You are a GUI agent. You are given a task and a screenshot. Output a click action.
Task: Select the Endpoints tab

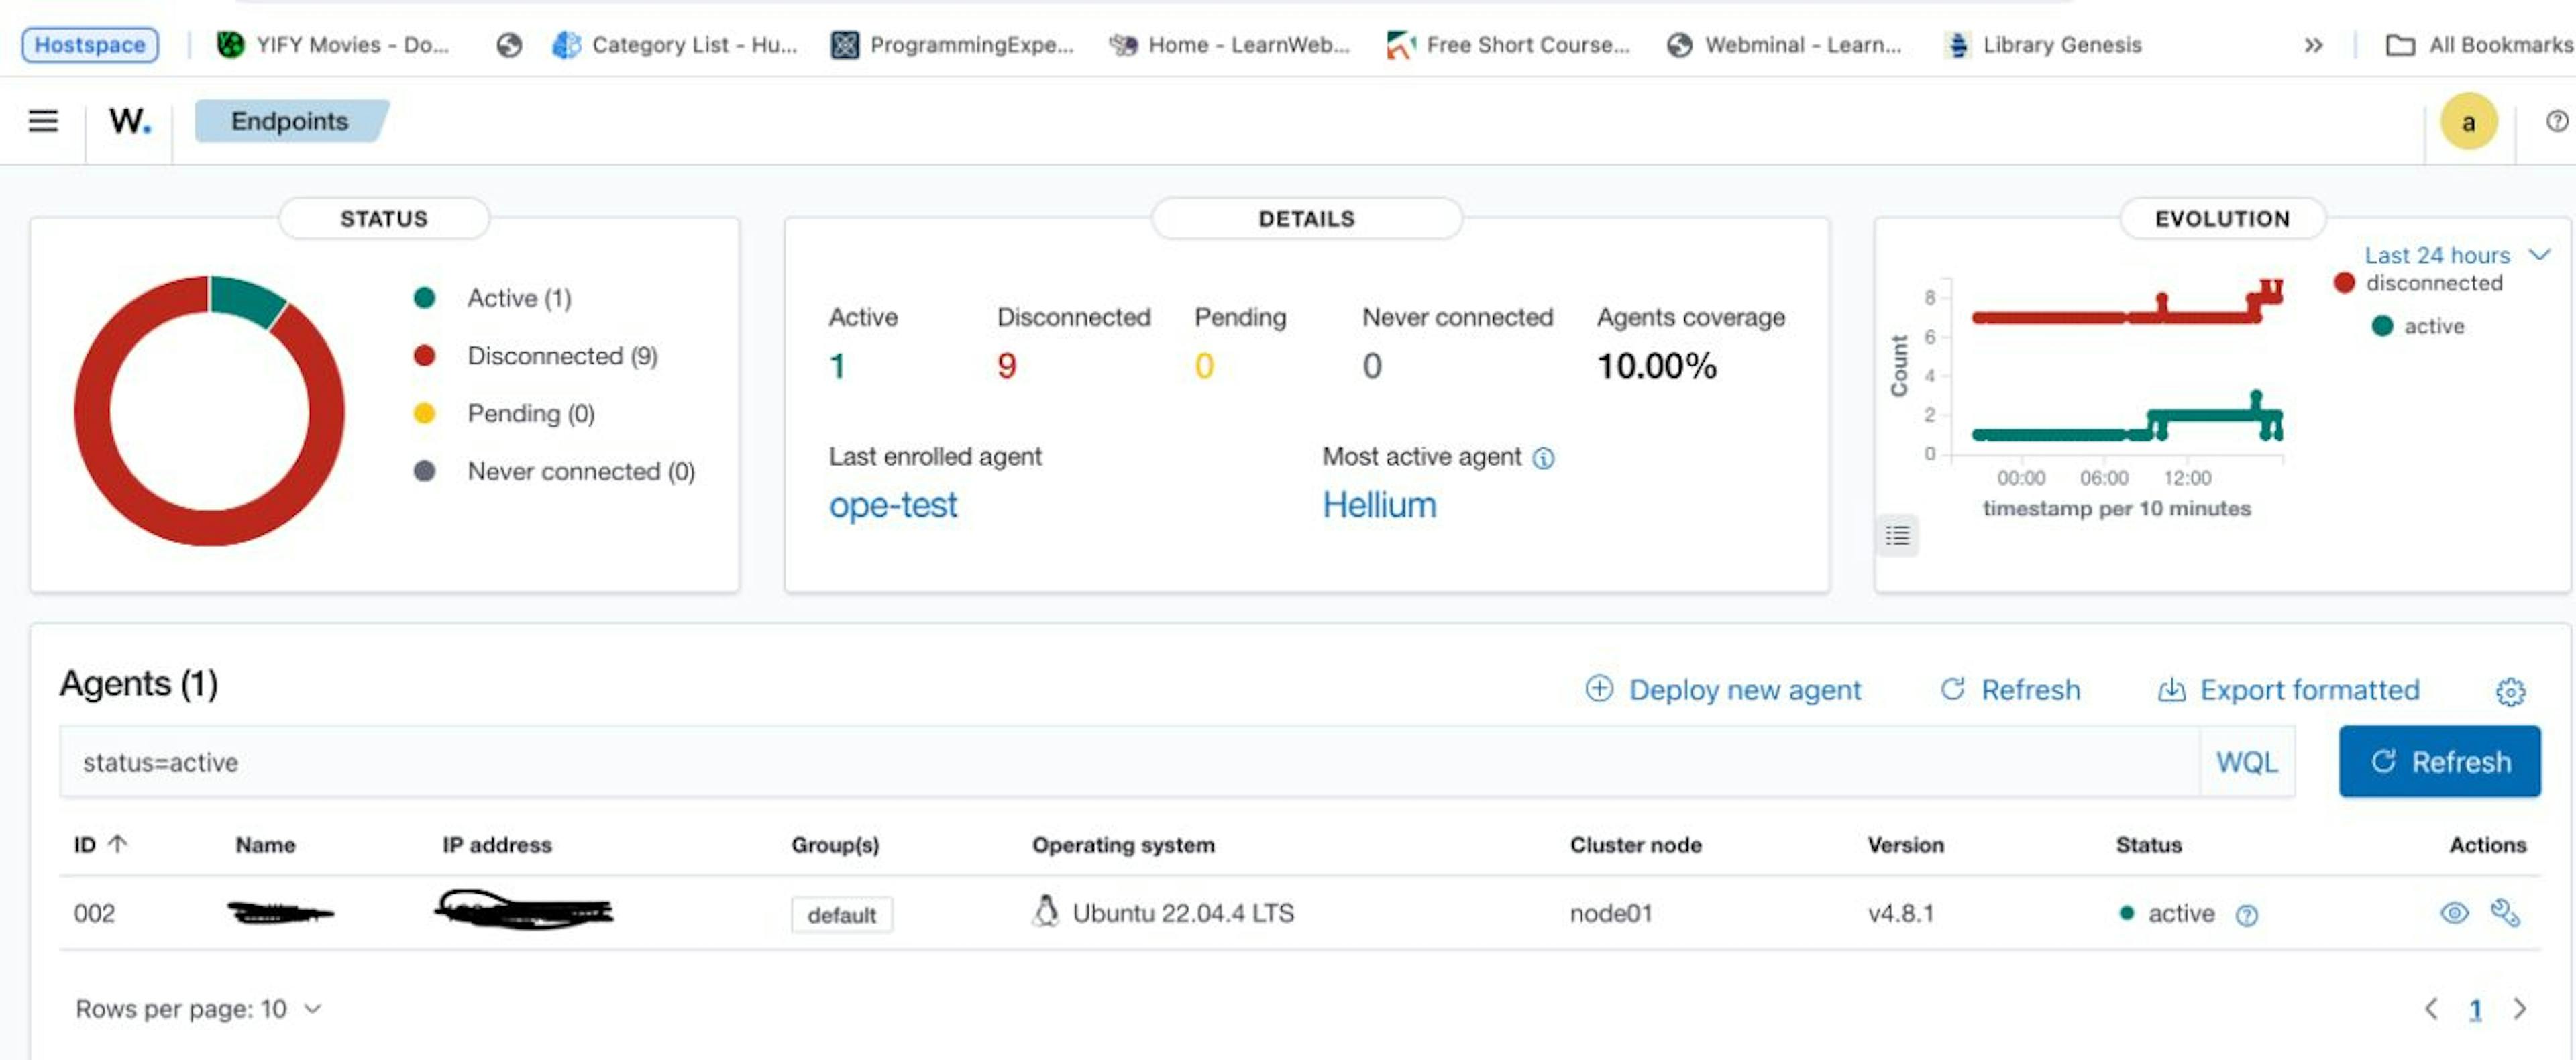(289, 121)
